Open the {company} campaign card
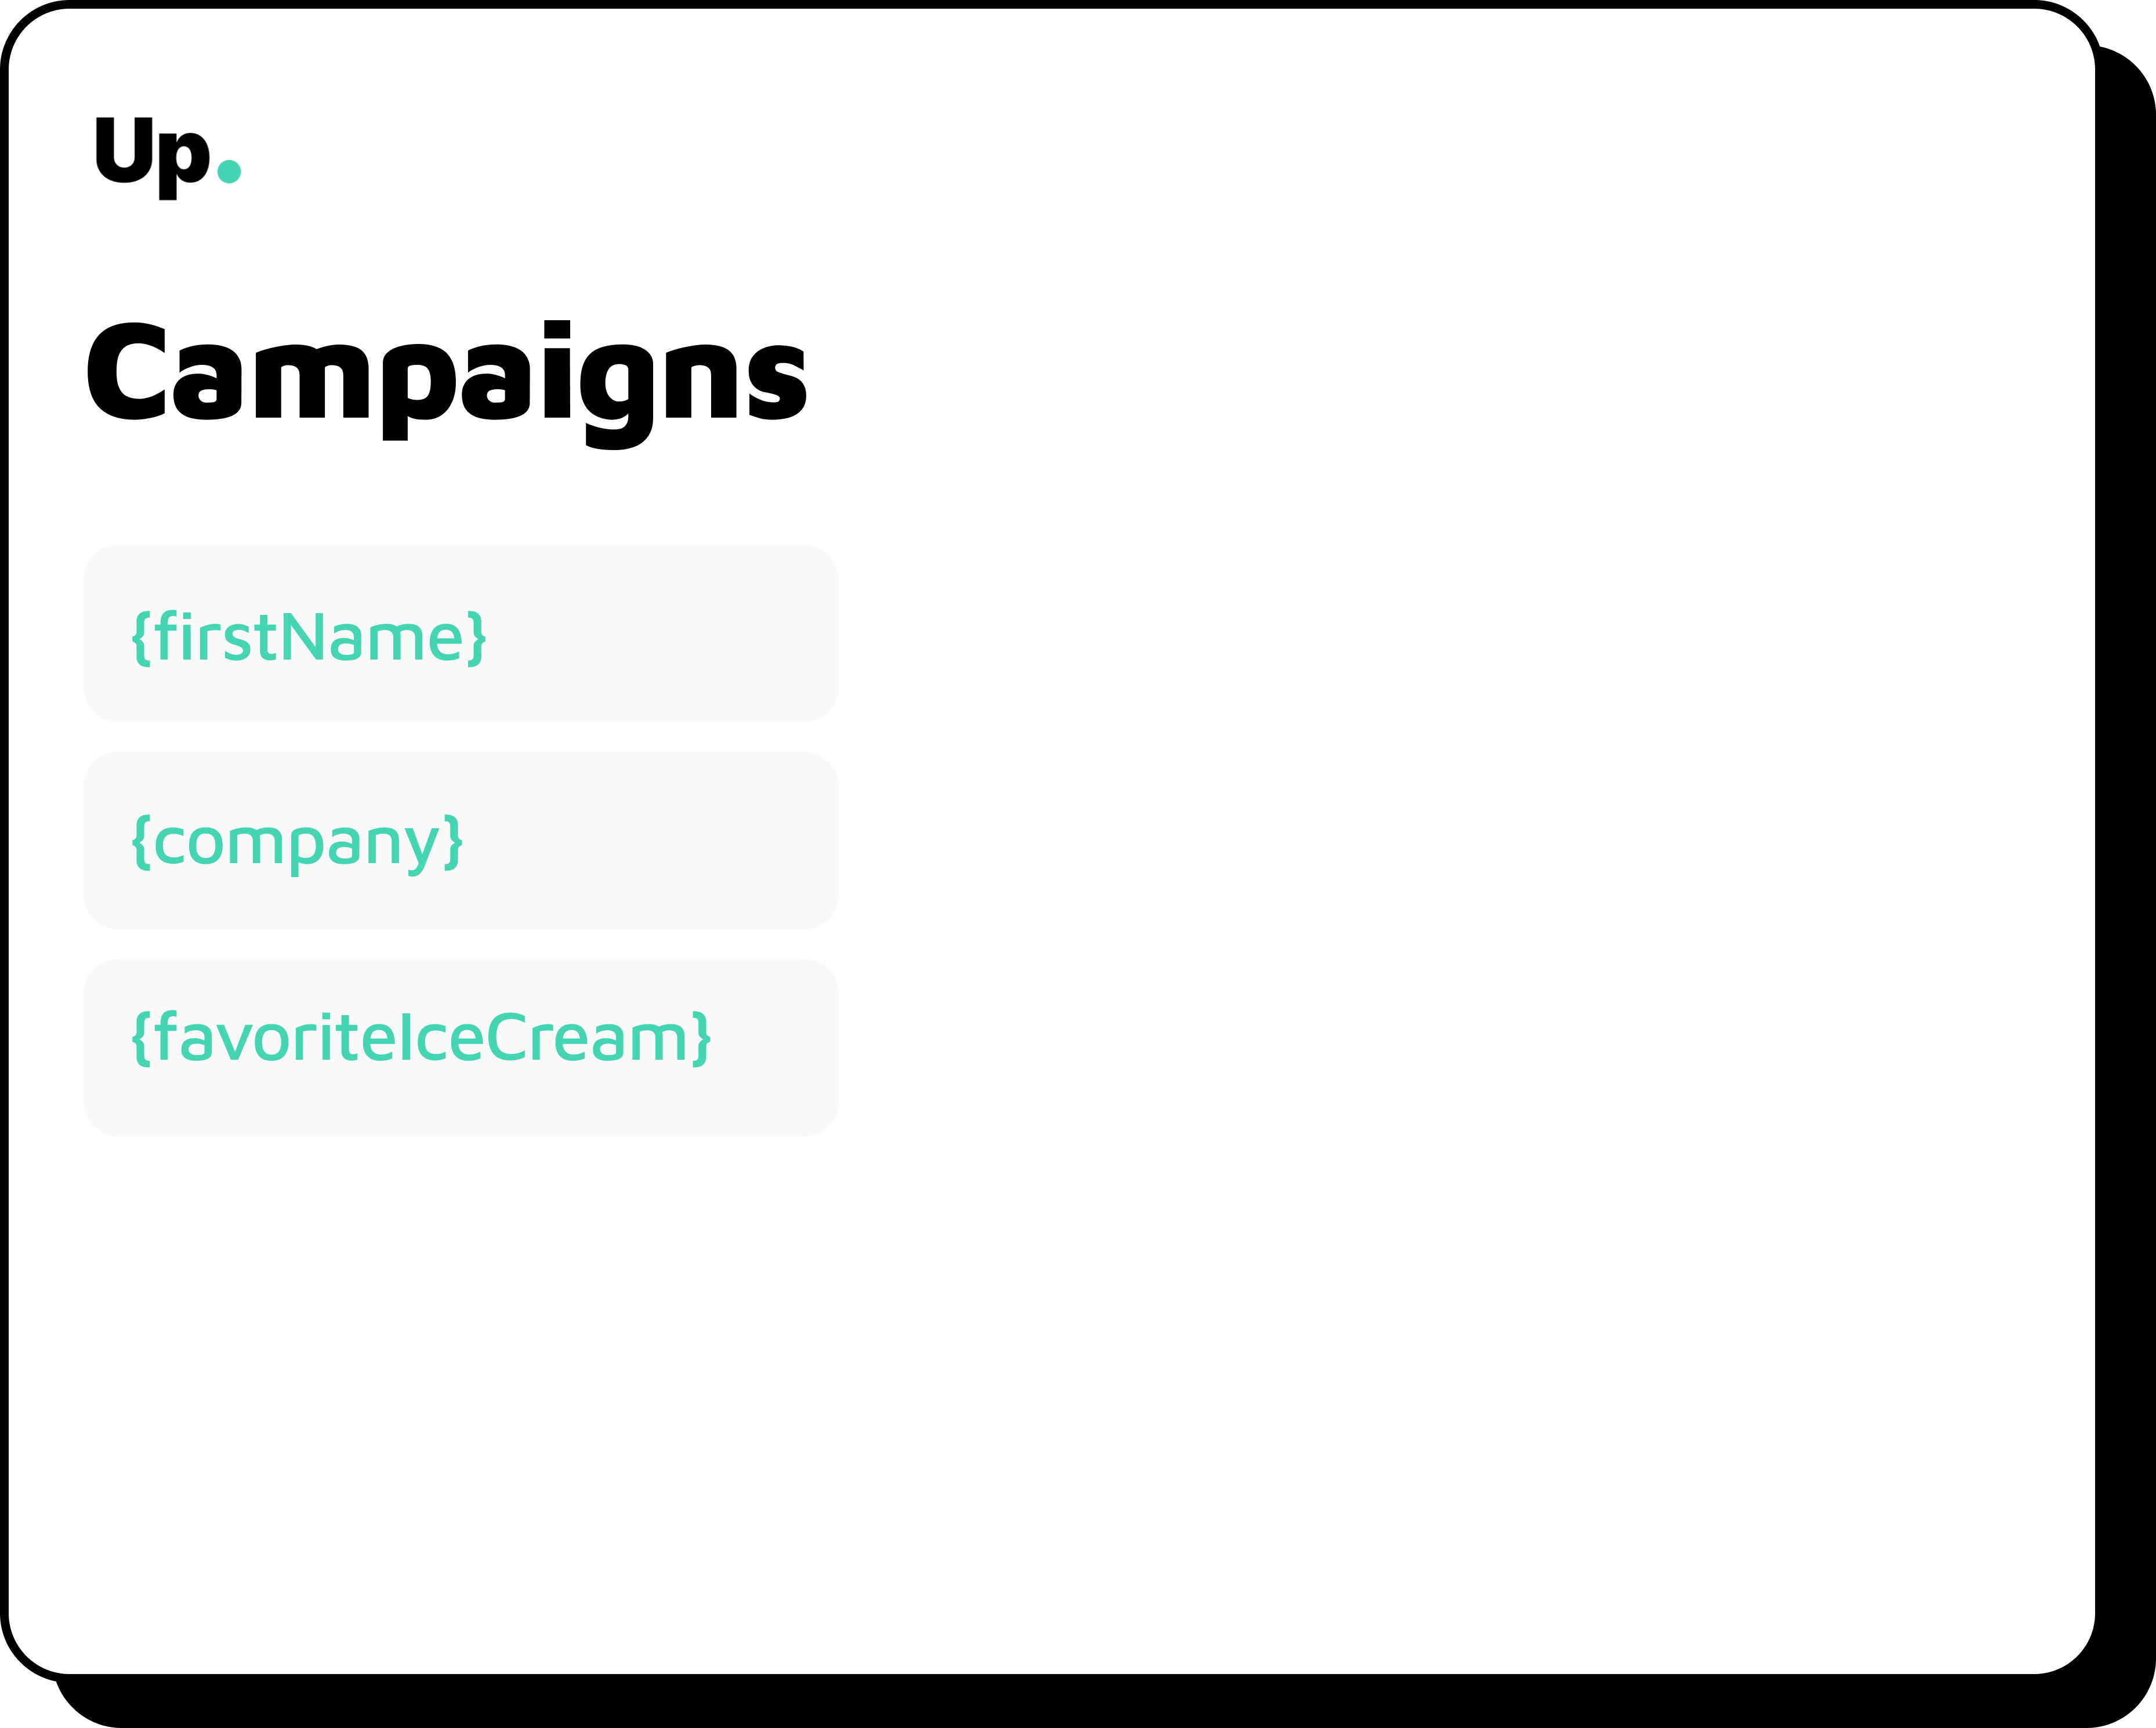The image size is (2156, 1728). pyautogui.click(x=461, y=840)
